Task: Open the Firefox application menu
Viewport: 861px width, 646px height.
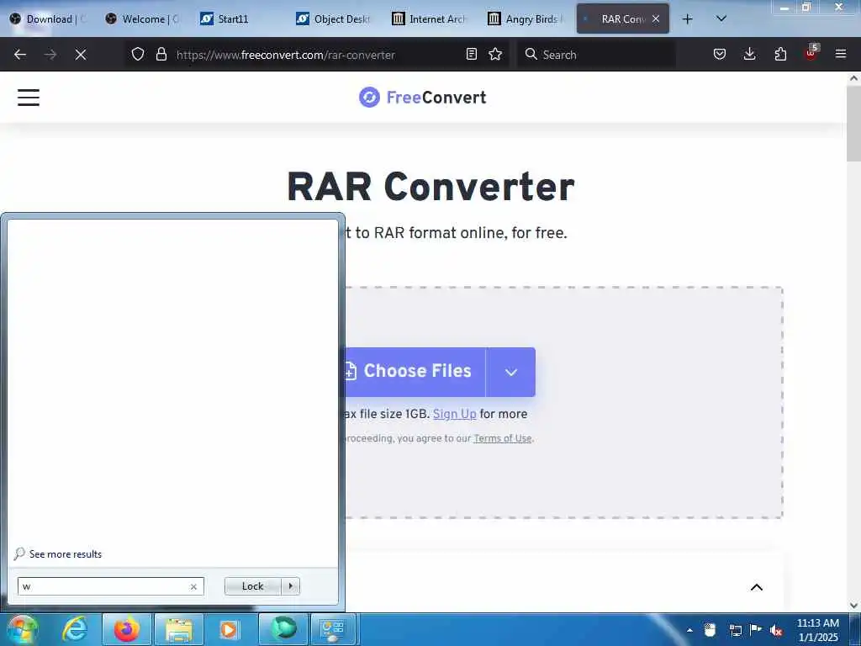Action: coord(841,55)
